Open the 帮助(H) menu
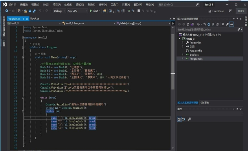Image resolution: width=248 pixels, height=151 pixels. (x=150, y=5)
